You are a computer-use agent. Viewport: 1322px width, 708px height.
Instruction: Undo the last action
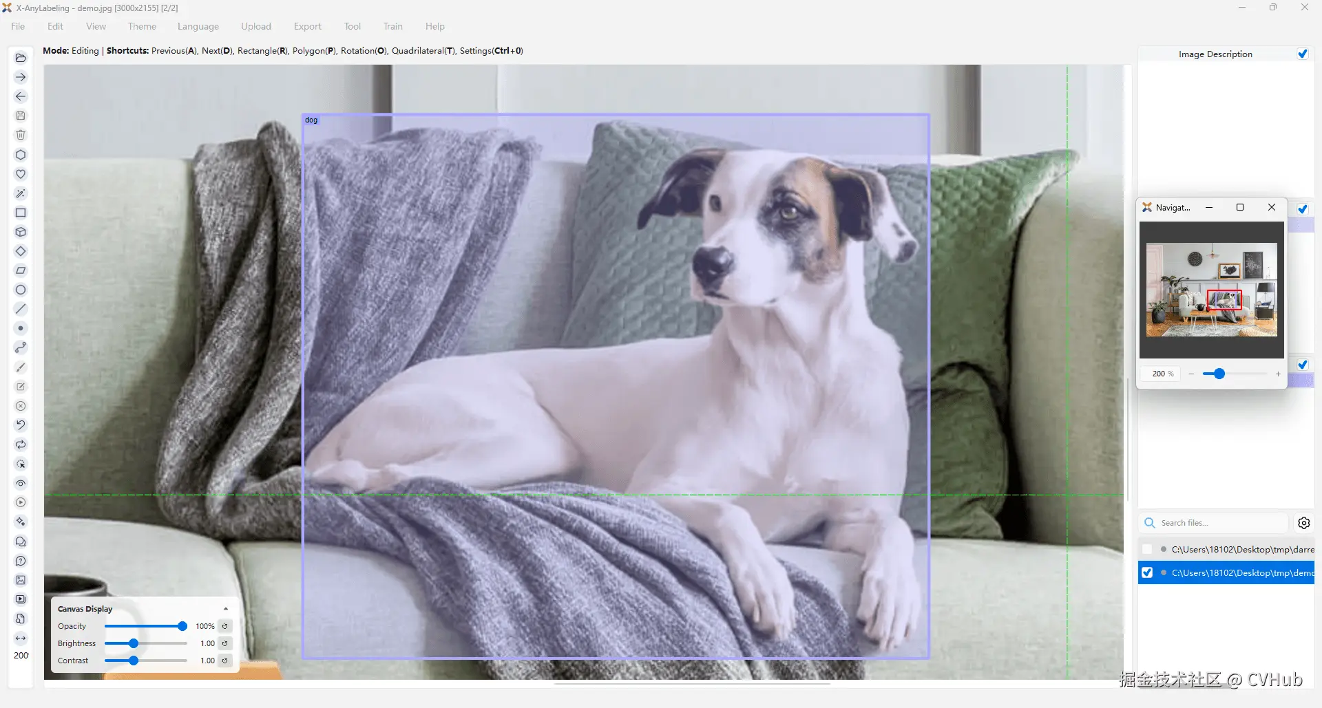pyautogui.click(x=21, y=425)
